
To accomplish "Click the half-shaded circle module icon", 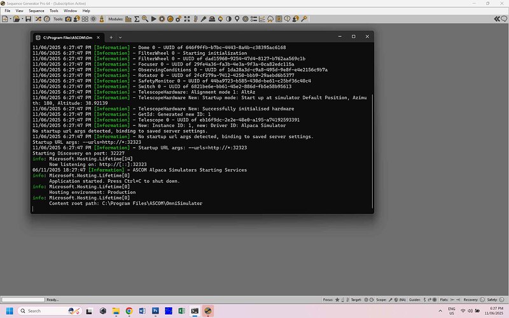I will pyautogui.click(x=229, y=19).
